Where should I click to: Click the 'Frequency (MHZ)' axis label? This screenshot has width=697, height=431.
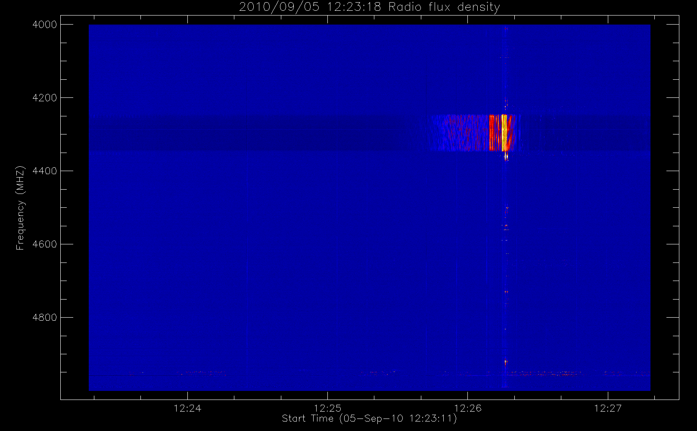tap(20, 208)
